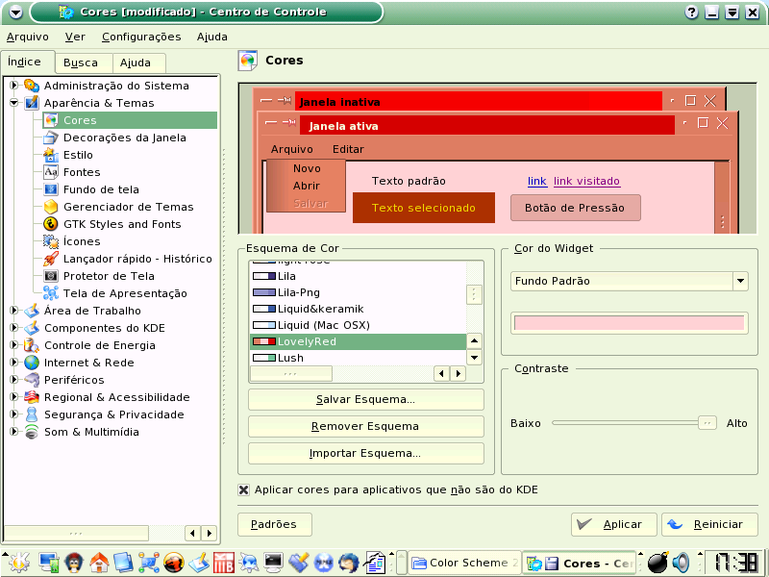Select the Liquid&keramik color scheme

(x=358, y=309)
